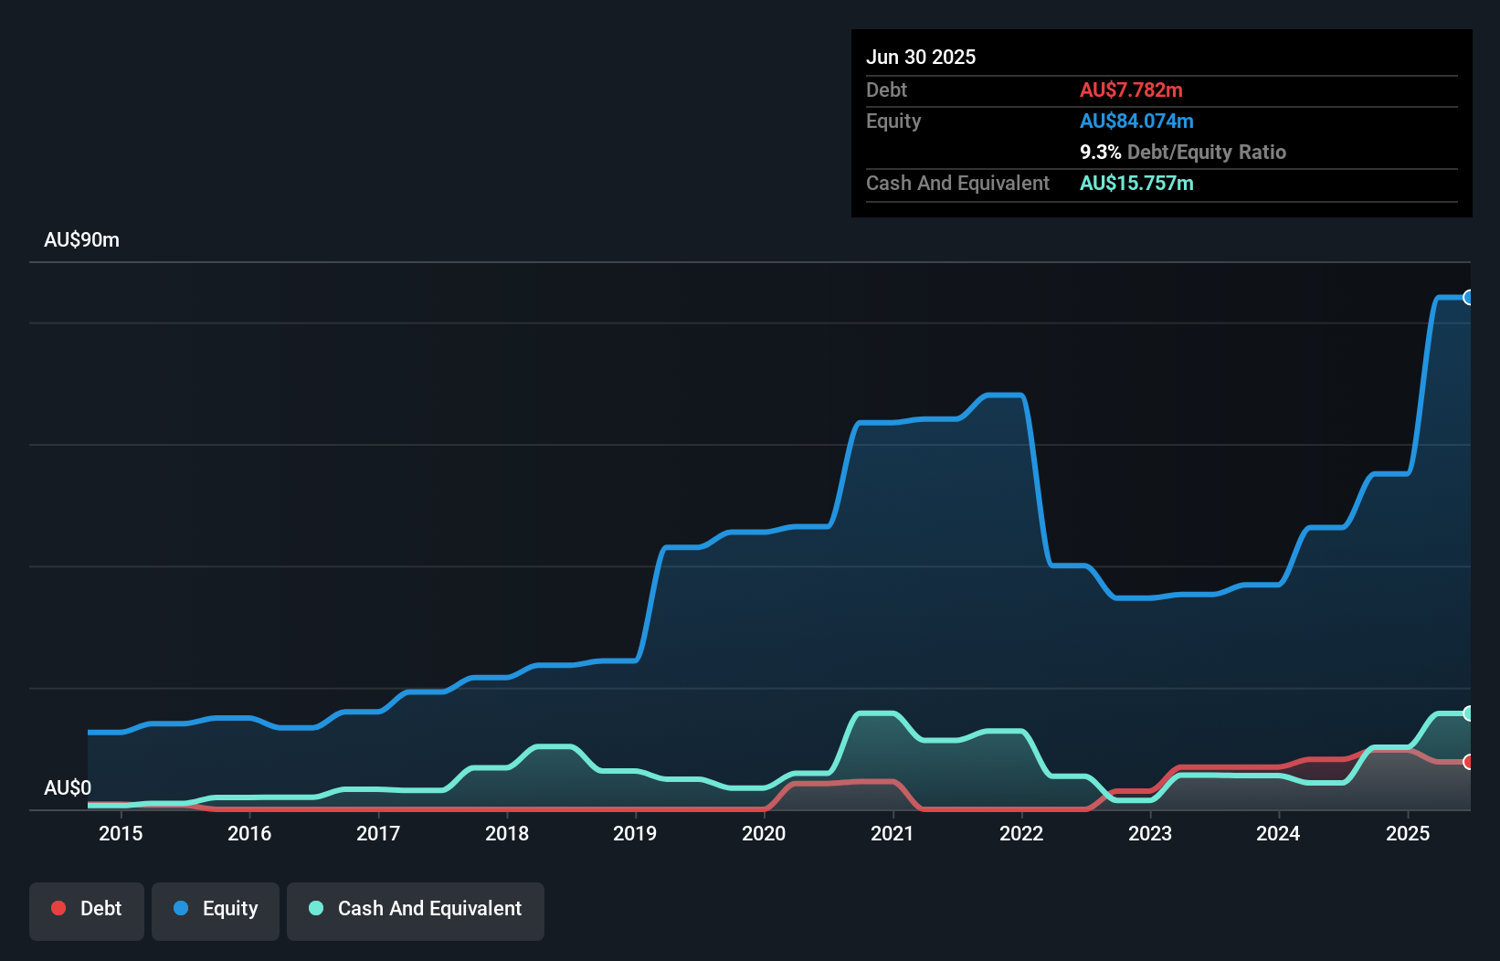Toggle visibility of the Equity series
This screenshot has width=1500, height=961.
(x=216, y=909)
